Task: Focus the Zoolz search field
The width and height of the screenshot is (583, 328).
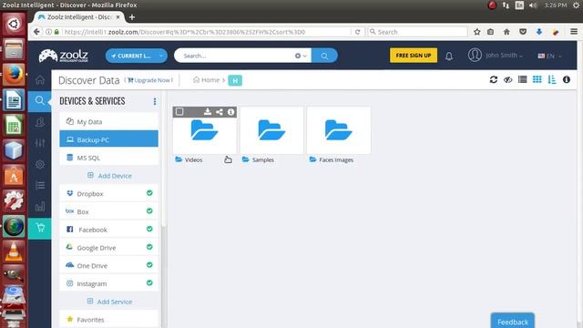Action: (238, 56)
